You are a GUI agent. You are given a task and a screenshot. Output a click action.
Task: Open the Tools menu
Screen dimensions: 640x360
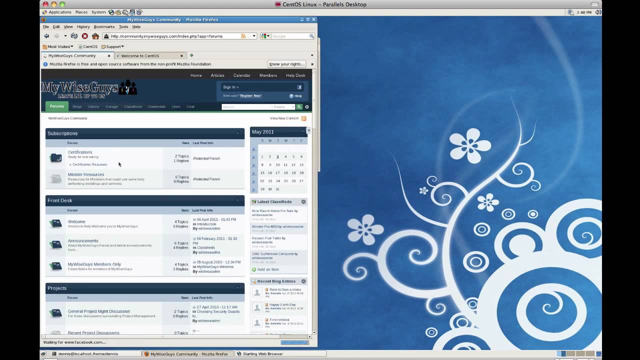[x=123, y=26]
